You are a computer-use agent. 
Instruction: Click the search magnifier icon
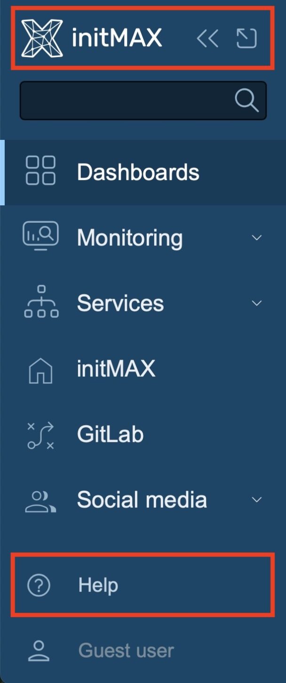pyautogui.click(x=246, y=100)
